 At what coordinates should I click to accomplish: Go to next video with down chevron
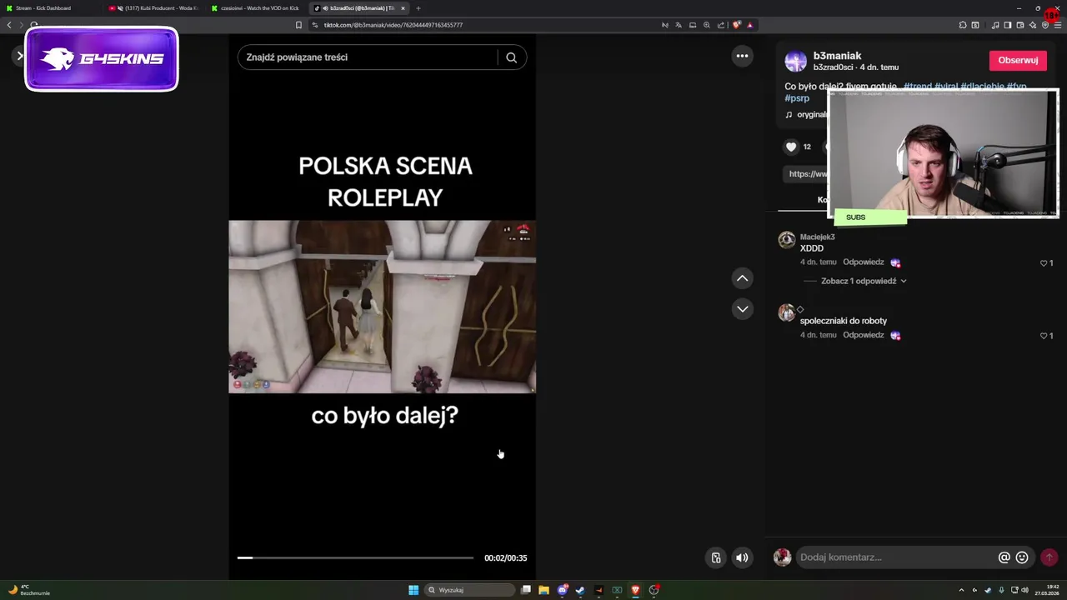(742, 309)
